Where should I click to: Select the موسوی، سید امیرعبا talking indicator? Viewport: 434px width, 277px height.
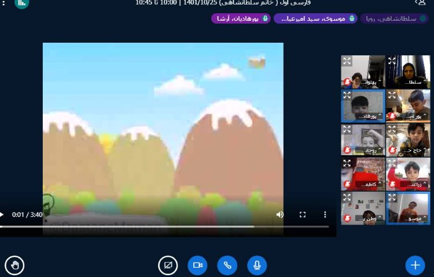click(315, 18)
